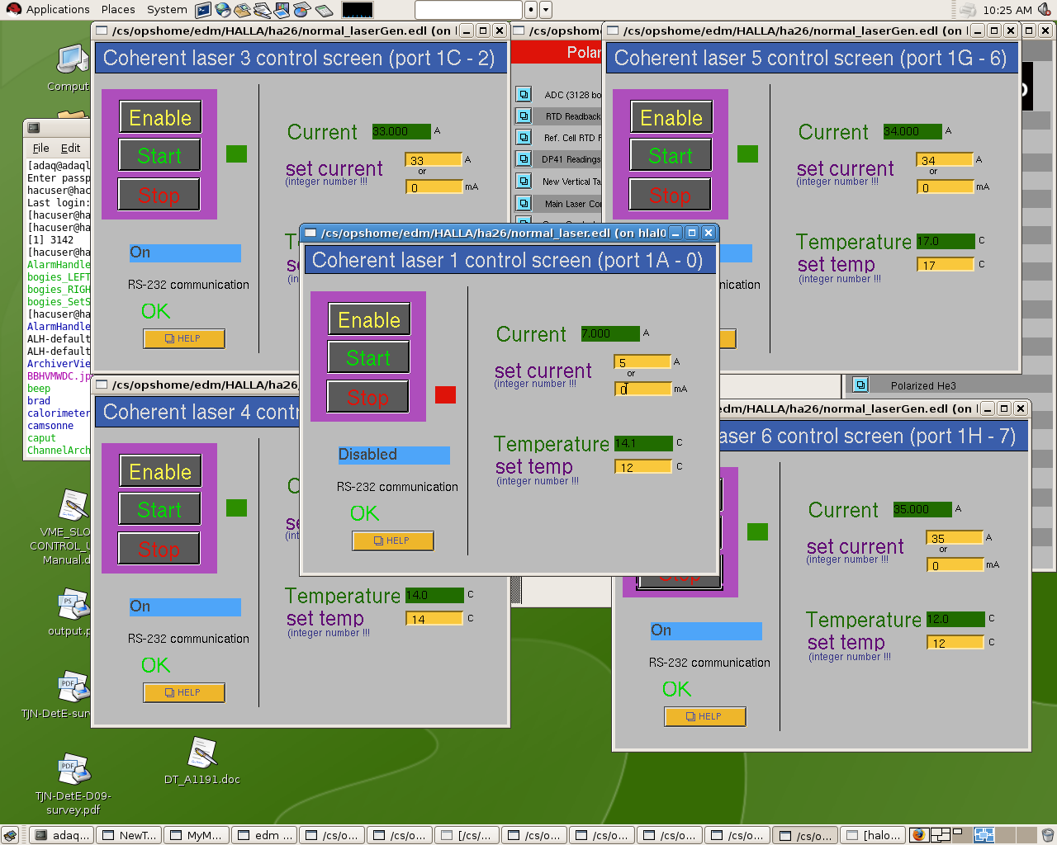Switch to the adaq... taskbar window

[x=61, y=835]
